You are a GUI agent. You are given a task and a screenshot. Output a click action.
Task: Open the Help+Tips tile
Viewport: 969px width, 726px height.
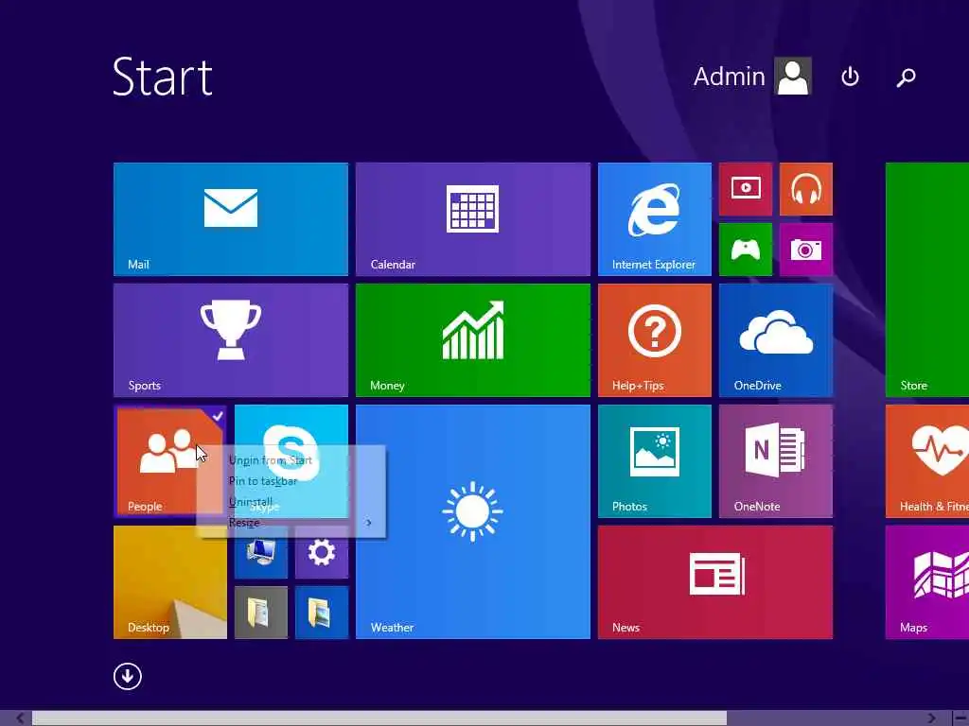point(655,340)
